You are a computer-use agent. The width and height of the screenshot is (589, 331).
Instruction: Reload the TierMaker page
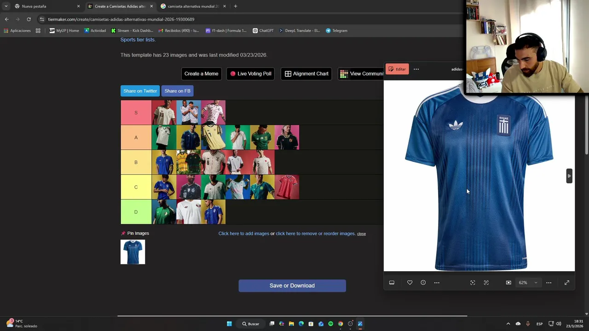pyautogui.click(x=29, y=19)
